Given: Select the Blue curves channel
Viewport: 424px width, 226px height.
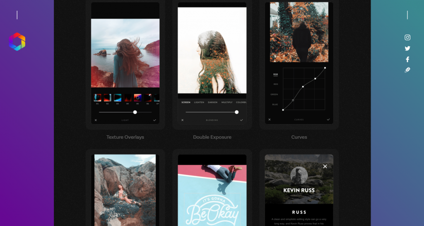Looking at the screenshot, I should [275, 104].
